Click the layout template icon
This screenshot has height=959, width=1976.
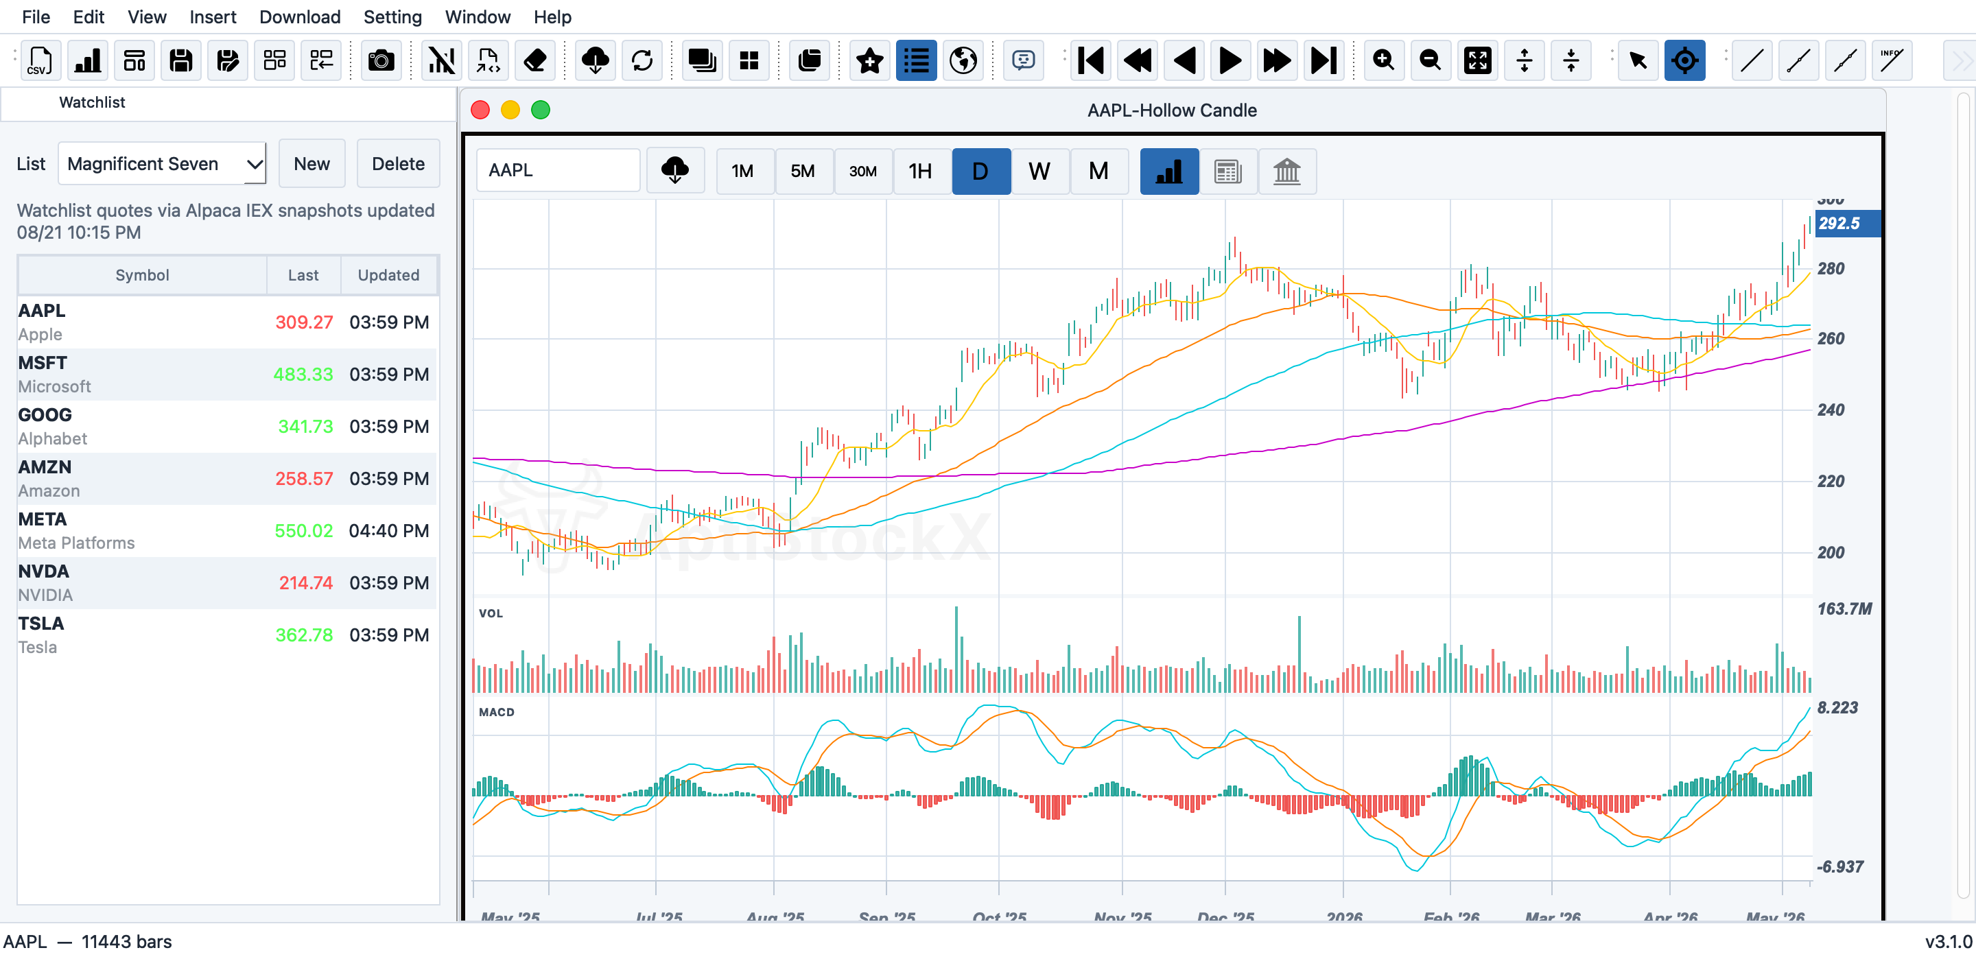pyautogui.click(x=134, y=60)
